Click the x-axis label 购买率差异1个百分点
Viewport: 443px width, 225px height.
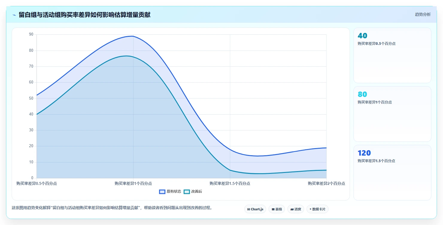tap(133, 183)
